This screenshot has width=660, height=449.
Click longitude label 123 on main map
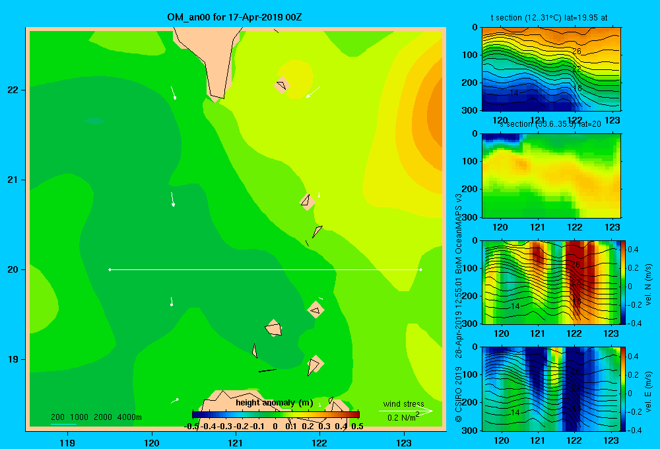tap(404, 442)
